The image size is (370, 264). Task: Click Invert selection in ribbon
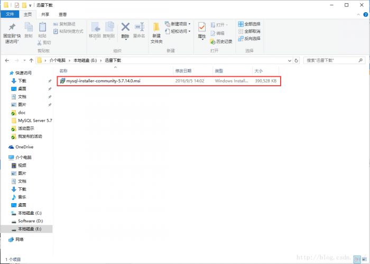[x=249, y=39]
